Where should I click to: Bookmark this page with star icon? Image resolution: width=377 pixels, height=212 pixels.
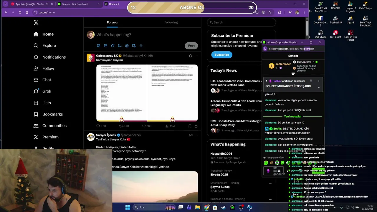click(x=269, y=12)
